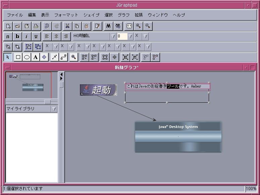The image size is (260, 195).
Task: Expand side panel with right-pointing split arrow
Action: point(61,79)
